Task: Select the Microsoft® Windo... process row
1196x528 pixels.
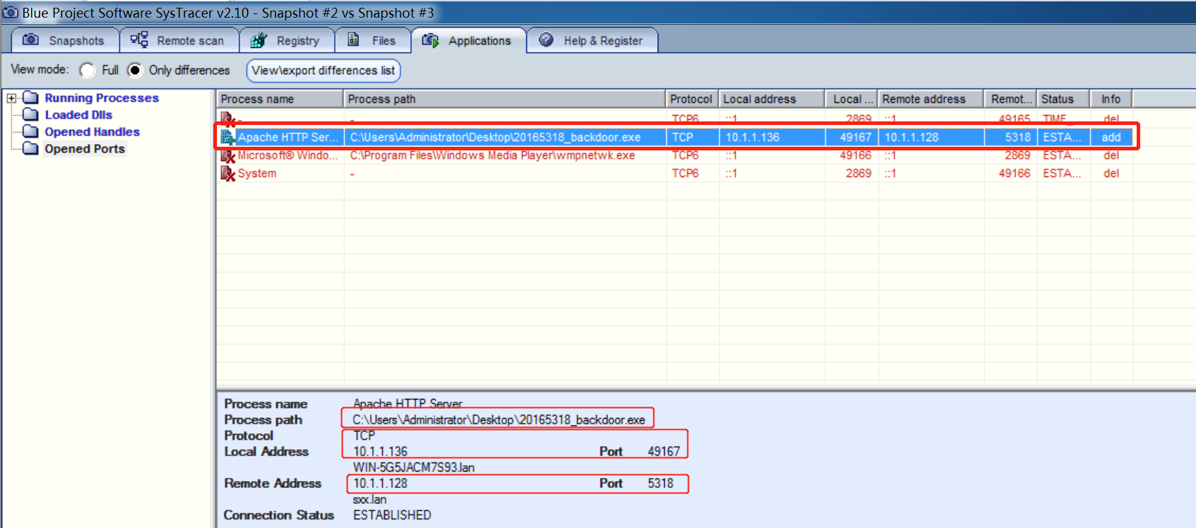Action: click(x=675, y=155)
